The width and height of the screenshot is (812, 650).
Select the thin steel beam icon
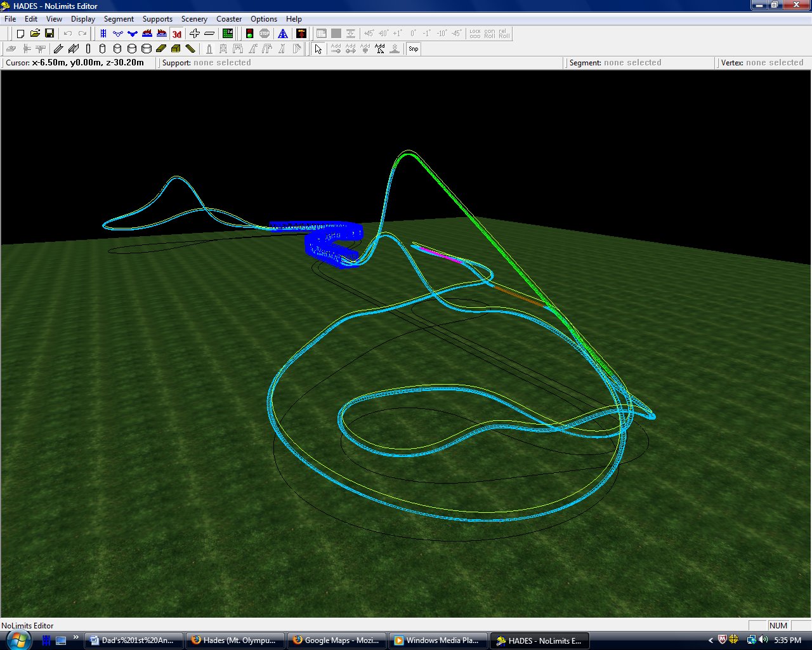point(58,49)
